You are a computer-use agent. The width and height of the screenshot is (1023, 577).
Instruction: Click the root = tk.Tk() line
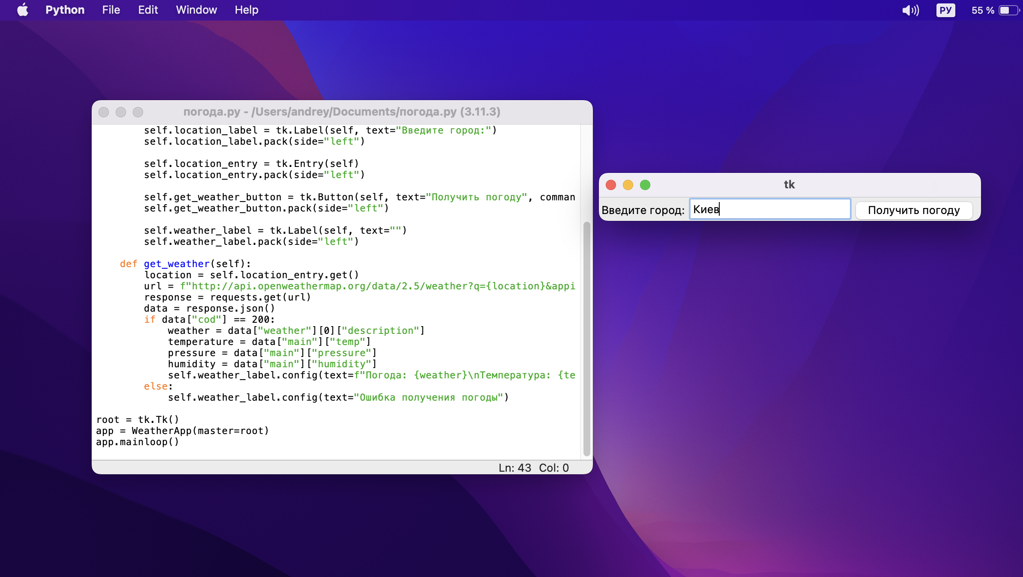pyautogui.click(x=138, y=419)
